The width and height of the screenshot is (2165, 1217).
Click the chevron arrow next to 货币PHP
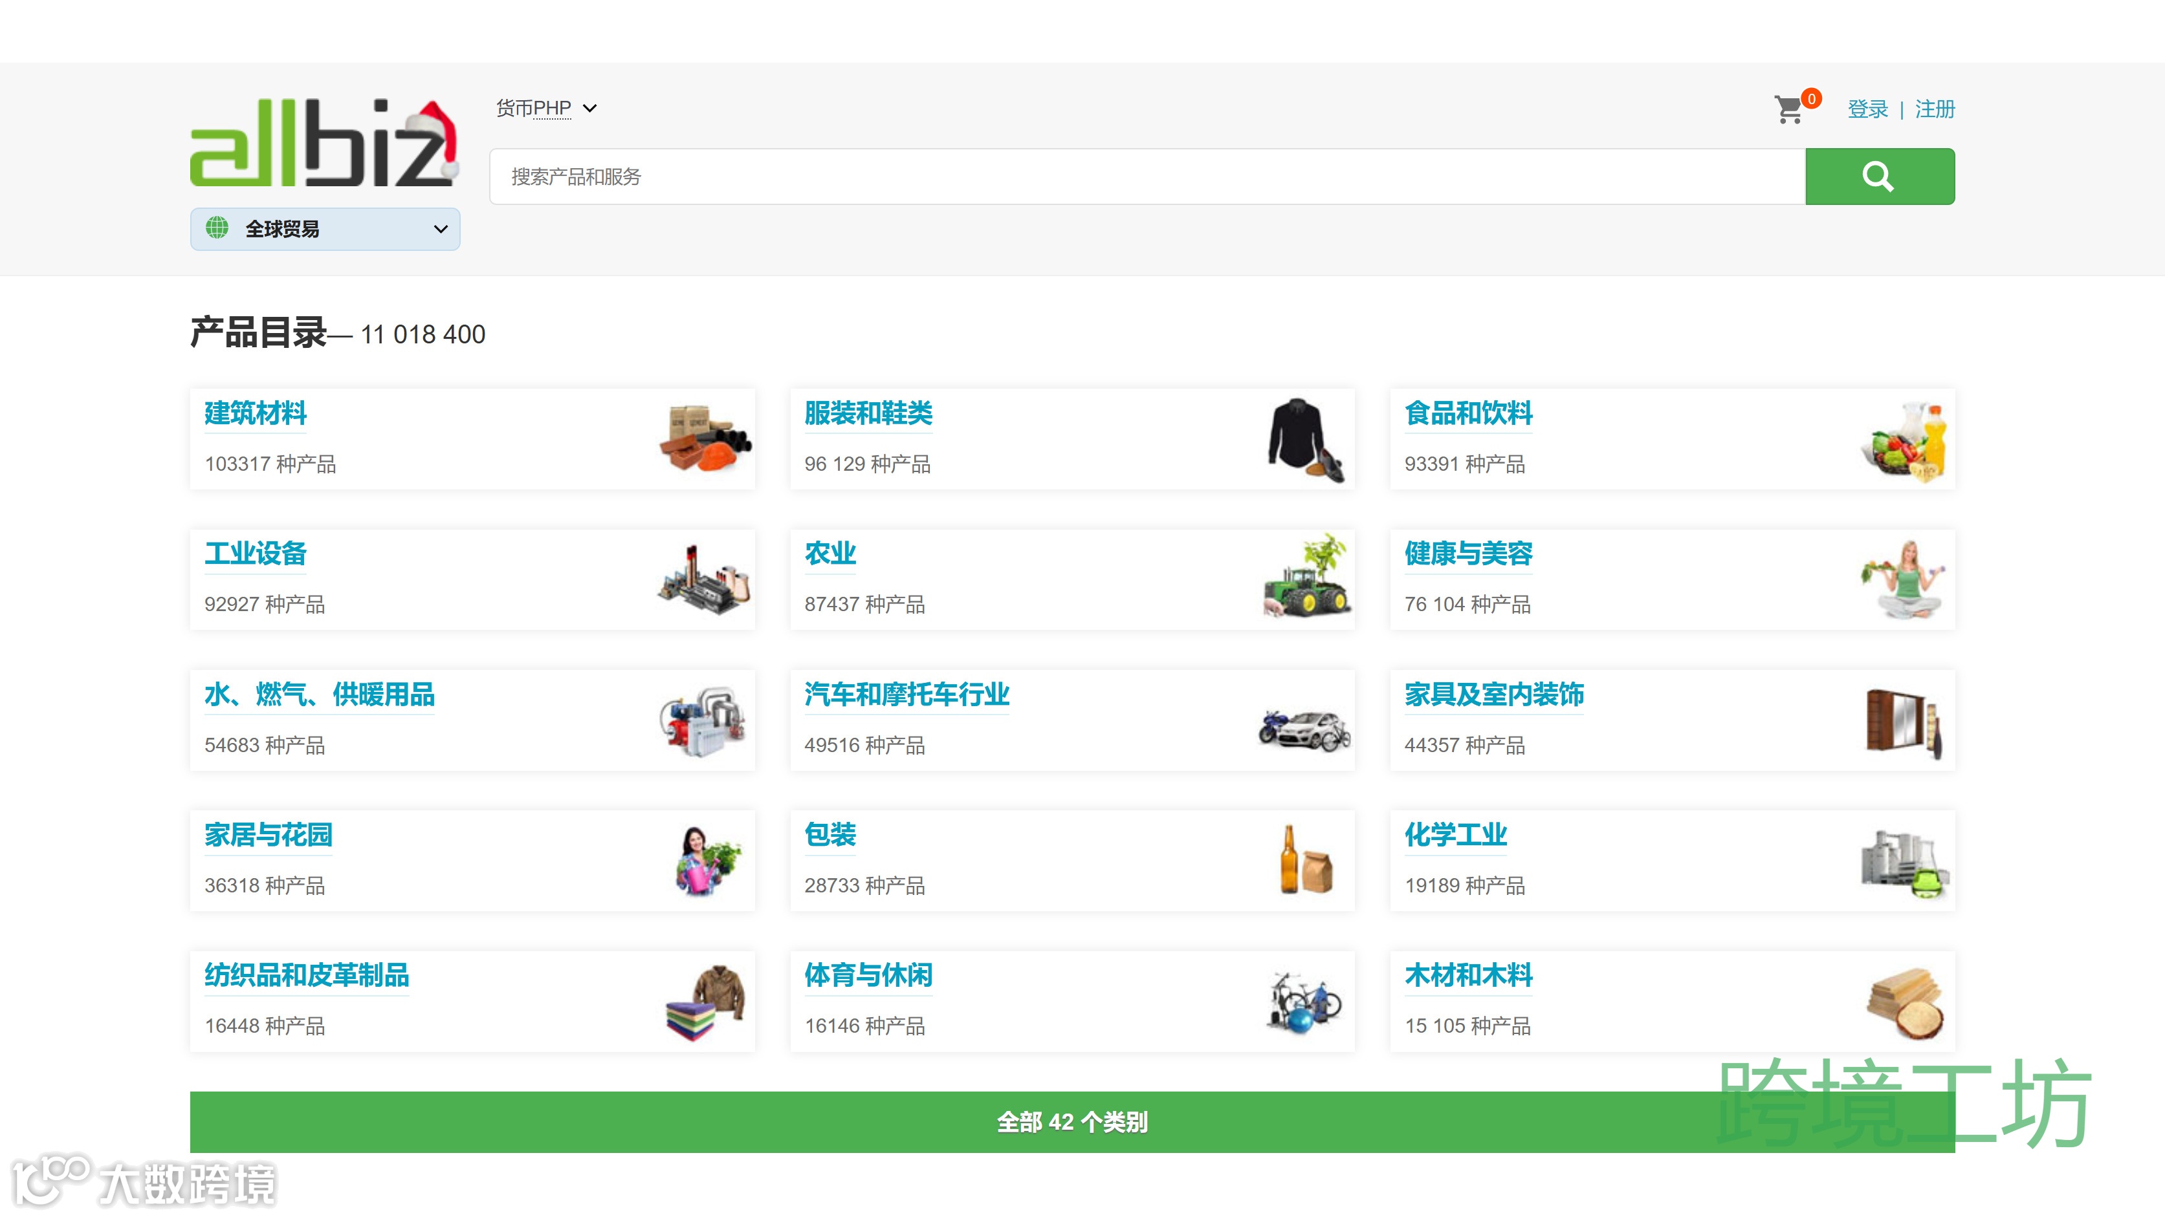[x=590, y=109]
